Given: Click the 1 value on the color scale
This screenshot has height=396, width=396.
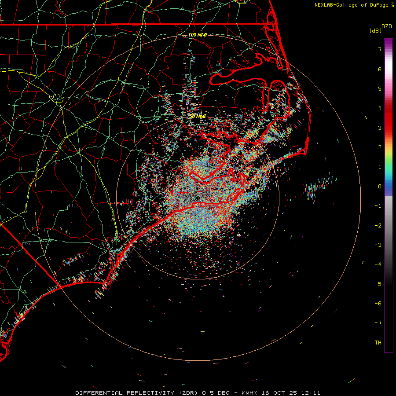Looking at the screenshot, I should pyautogui.click(x=380, y=167).
